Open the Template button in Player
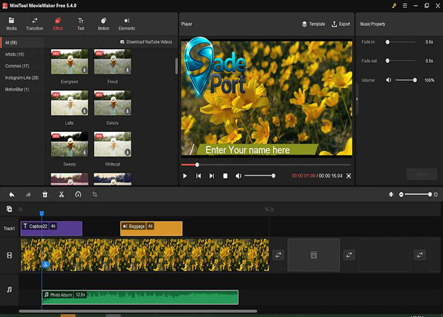Screen dimensions: 443x317 [314, 24]
